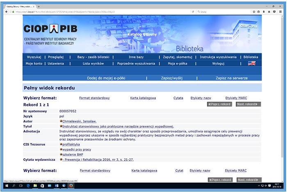
Task: Open the Firefox hamburger menu
Action: 280,12
